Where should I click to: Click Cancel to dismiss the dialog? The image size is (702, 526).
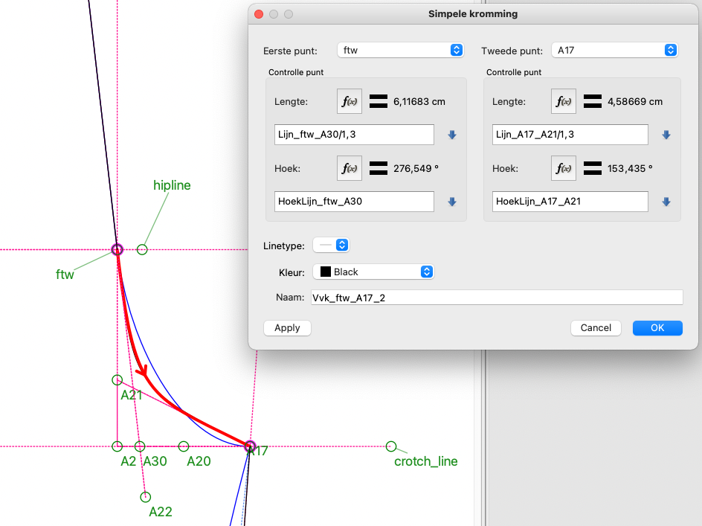point(596,328)
